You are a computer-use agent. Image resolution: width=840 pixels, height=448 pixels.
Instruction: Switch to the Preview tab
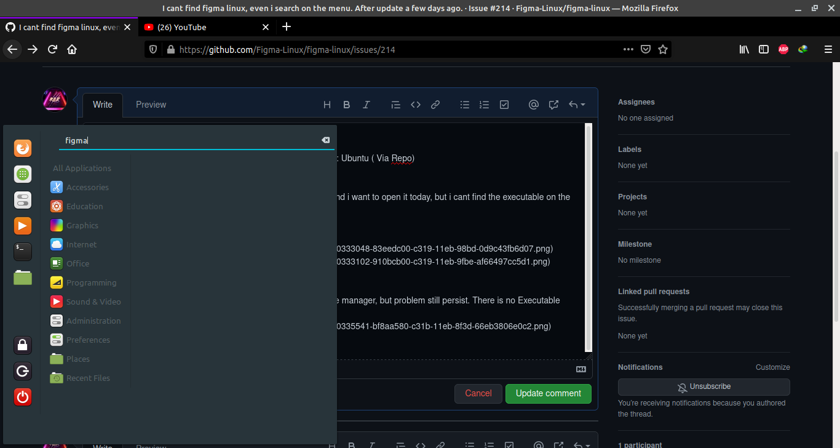point(151,105)
